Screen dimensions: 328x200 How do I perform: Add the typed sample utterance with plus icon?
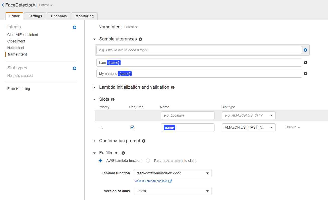(x=305, y=50)
